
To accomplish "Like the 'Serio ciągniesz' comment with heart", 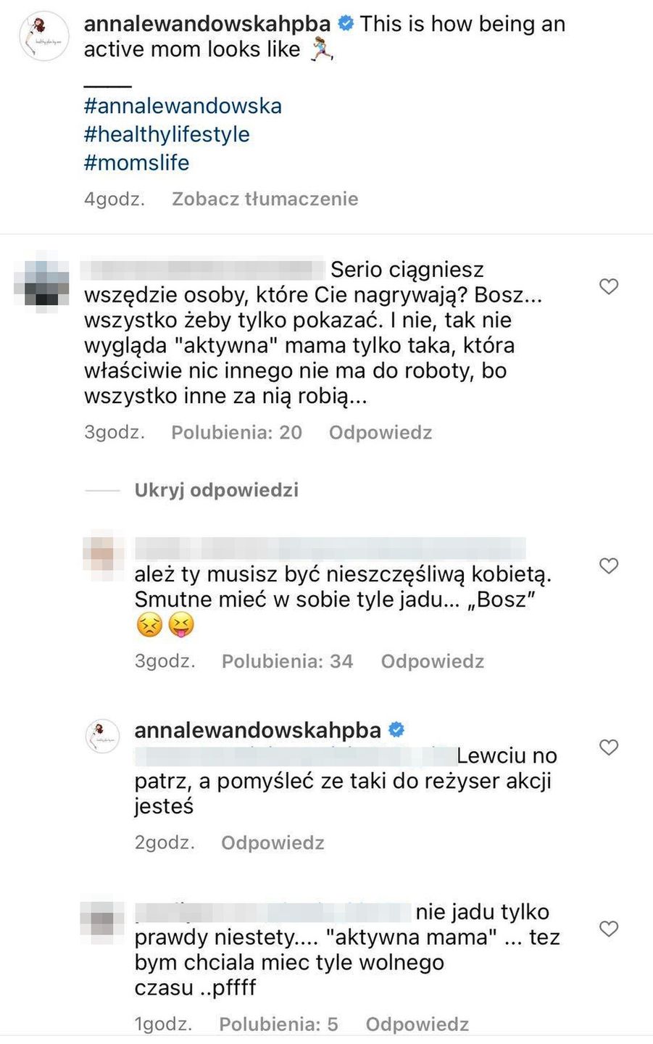I will point(609,286).
